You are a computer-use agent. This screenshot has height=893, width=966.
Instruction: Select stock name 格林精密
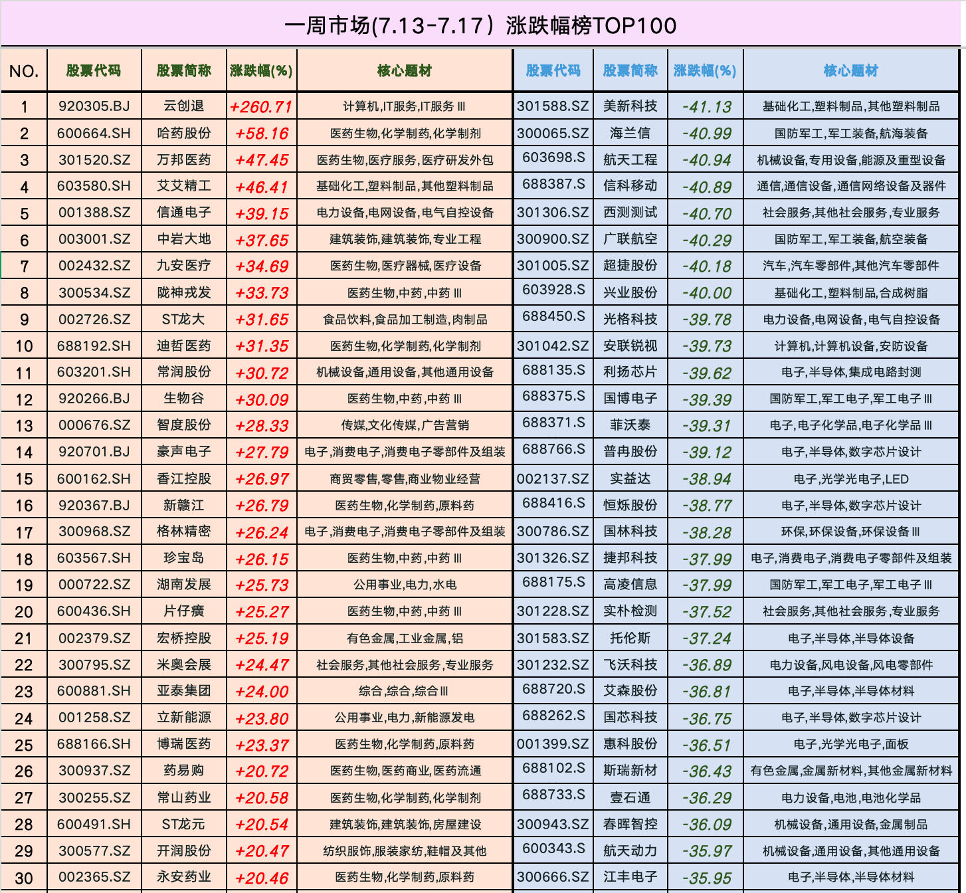[x=184, y=532]
